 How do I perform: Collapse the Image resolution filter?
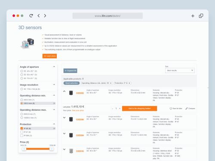coord(54,85)
